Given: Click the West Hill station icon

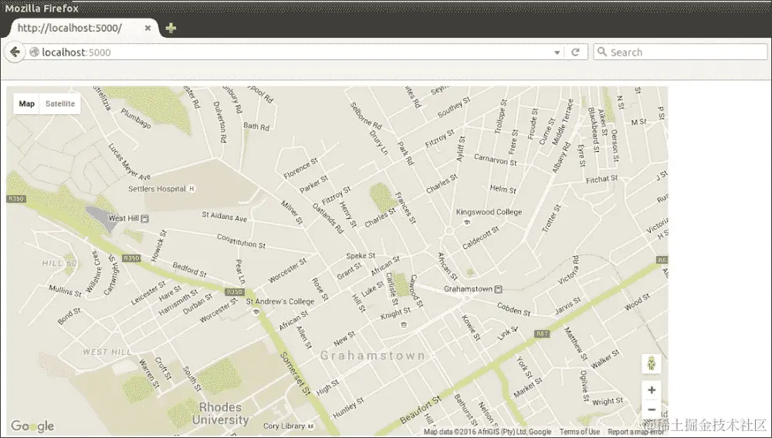Looking at the screenshot, I should (x=145, y=219).
